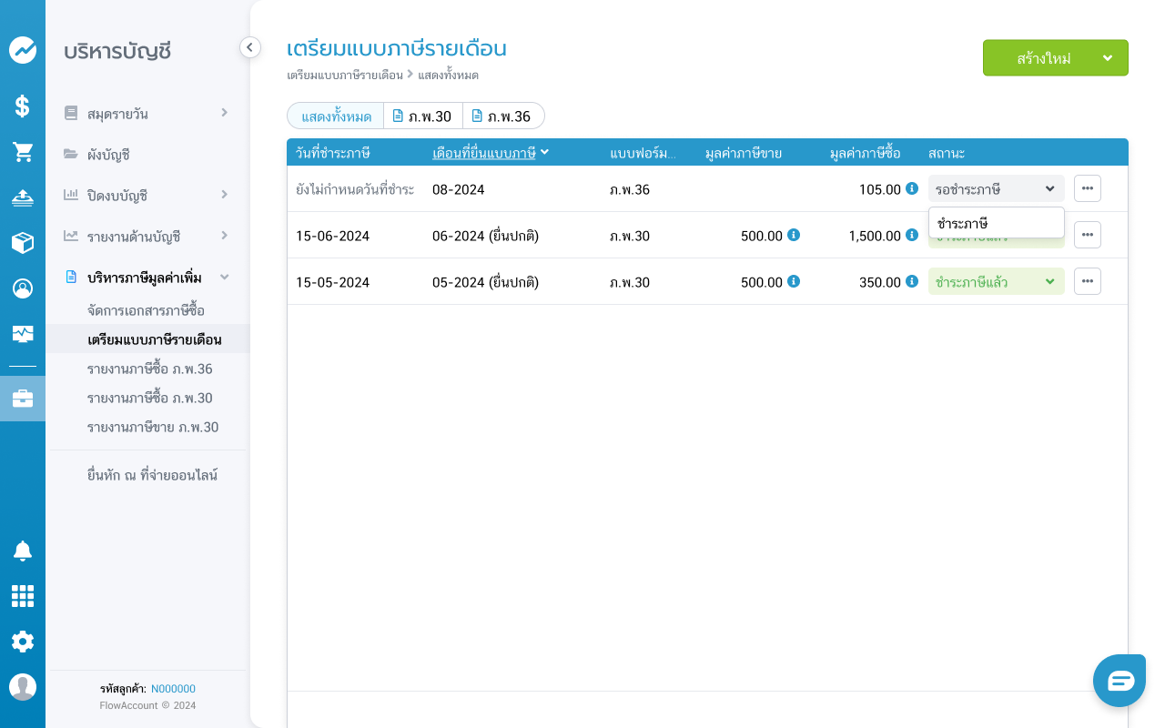Open the dashboard chart icon in left rail
Viewport: 1165px width, 728px height.
coord(23,50)
